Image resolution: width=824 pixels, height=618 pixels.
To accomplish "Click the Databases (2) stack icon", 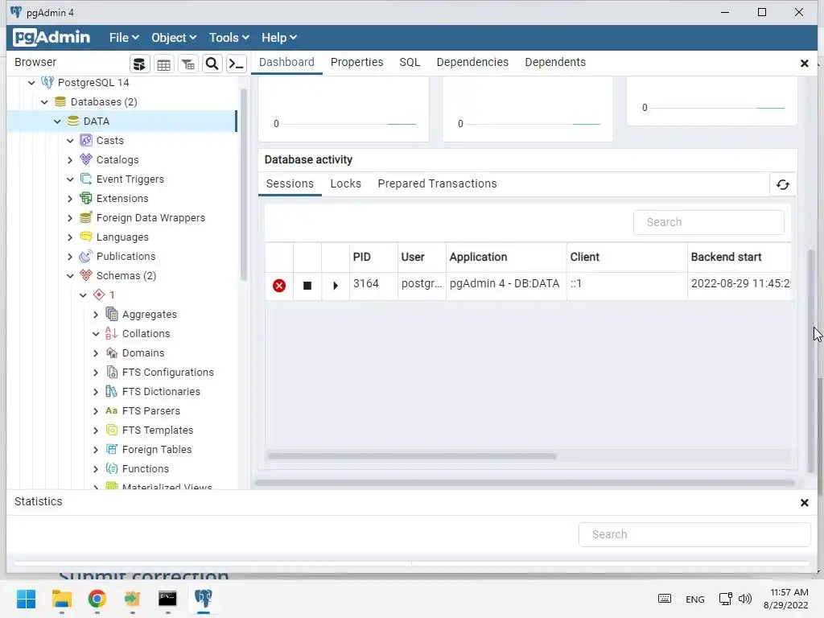I will [60, 101].
